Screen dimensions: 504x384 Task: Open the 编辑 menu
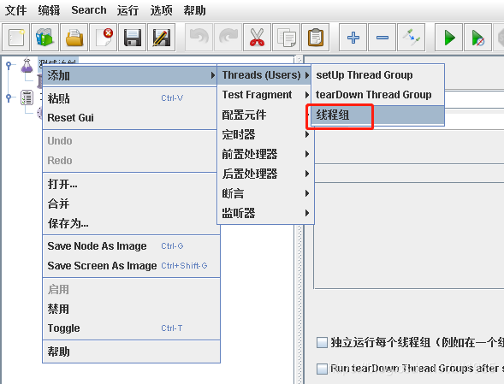pyautogui.click(x=49, y=10)
